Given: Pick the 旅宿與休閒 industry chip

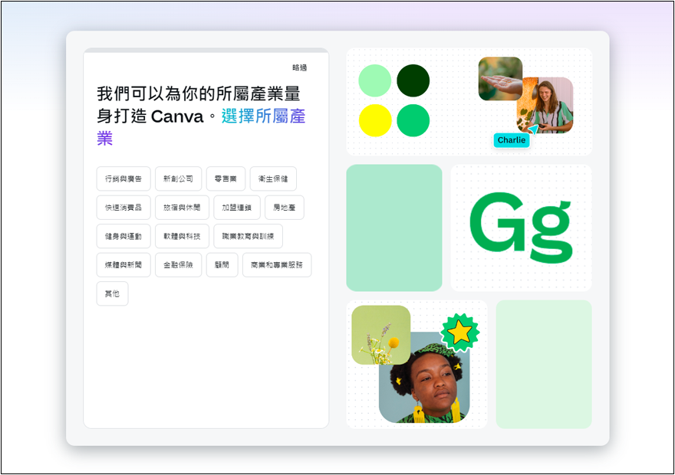Looking at the screenshot, I should 182,207.
